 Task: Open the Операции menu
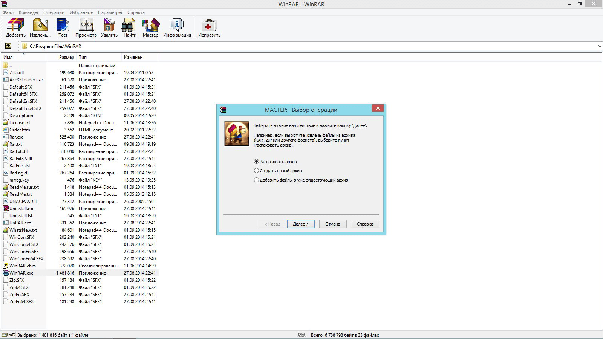pyautogui.click(x=54, y=12)
